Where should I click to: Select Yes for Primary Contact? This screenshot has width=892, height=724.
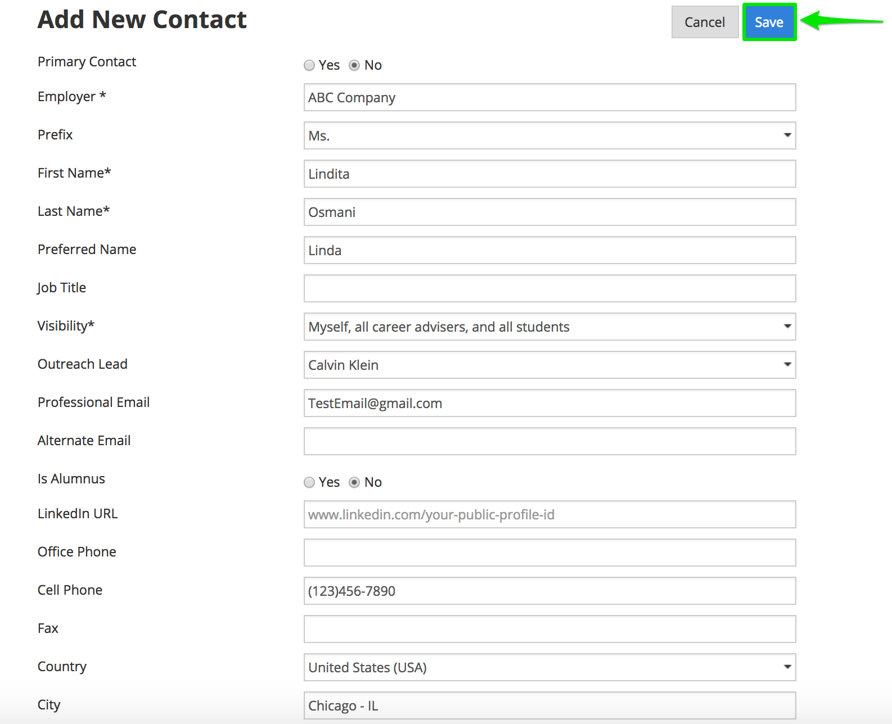(309, 65)
